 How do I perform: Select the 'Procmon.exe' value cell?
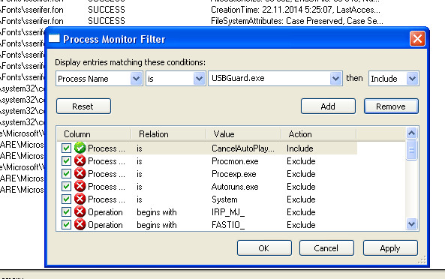click(235, 161)
